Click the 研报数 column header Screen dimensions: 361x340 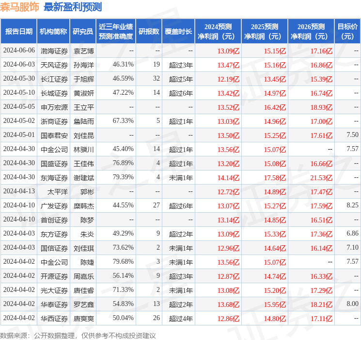149,32
